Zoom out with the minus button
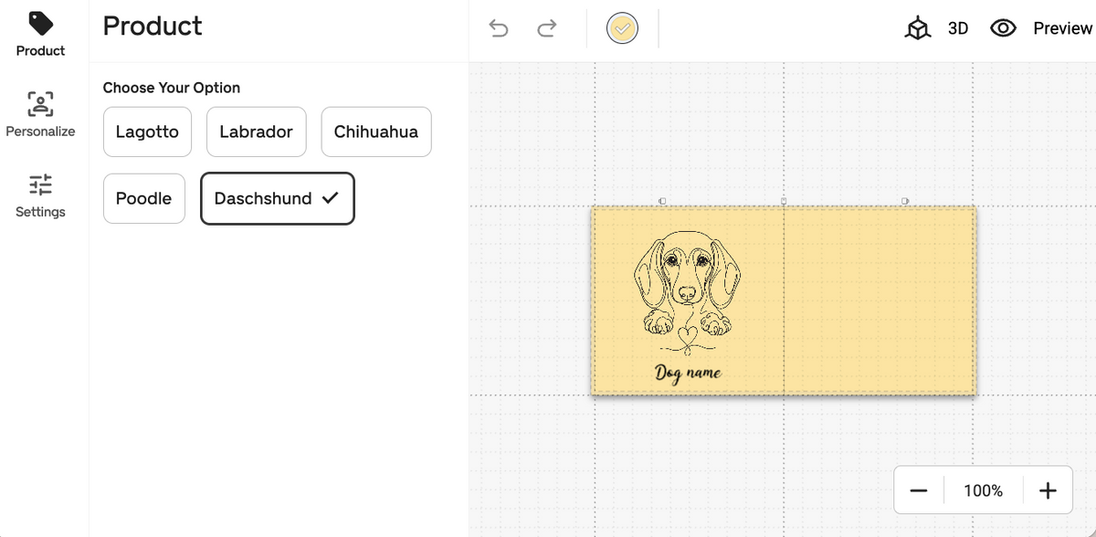1096x537 pixels. 919,490
